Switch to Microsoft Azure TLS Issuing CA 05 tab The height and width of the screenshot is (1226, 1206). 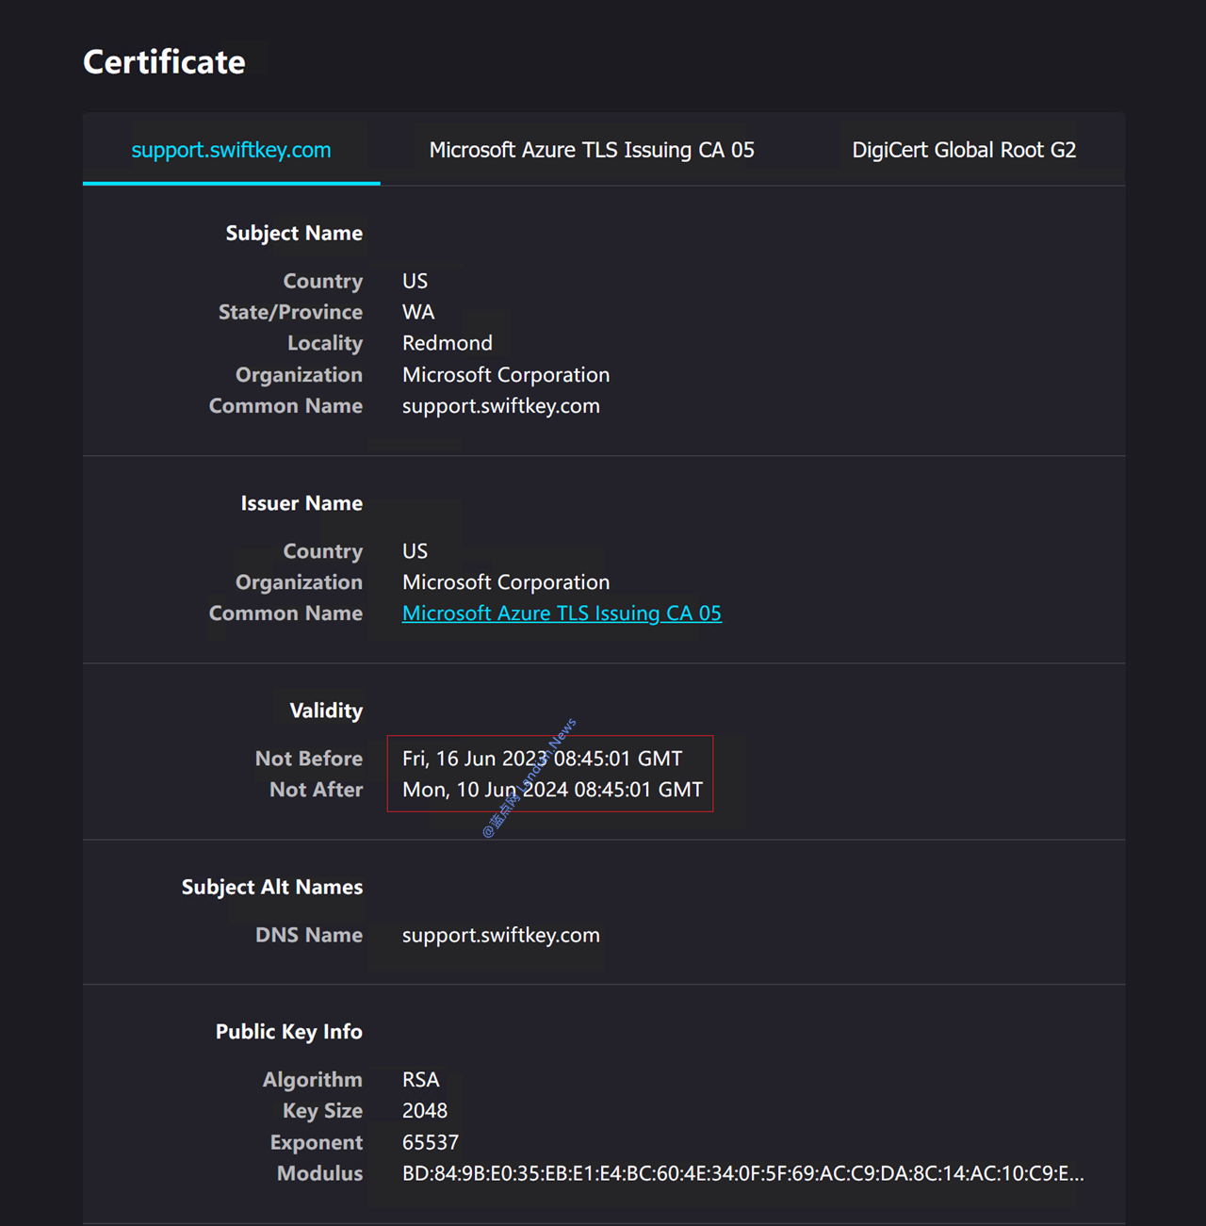[592, 150]
